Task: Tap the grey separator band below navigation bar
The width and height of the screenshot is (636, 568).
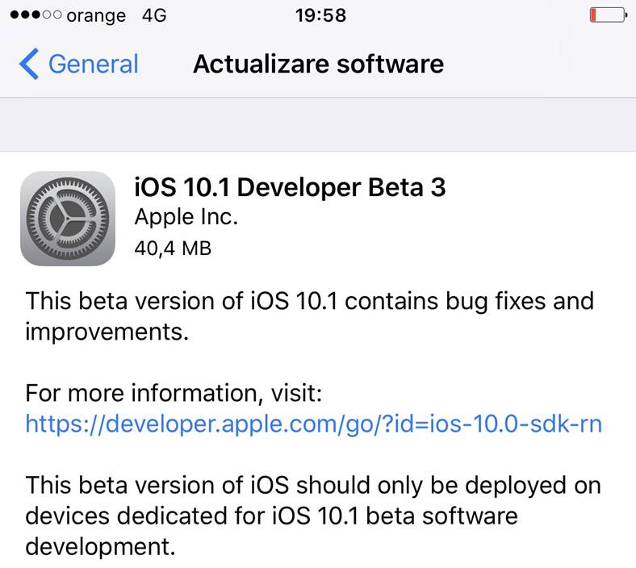Action: 318,124
